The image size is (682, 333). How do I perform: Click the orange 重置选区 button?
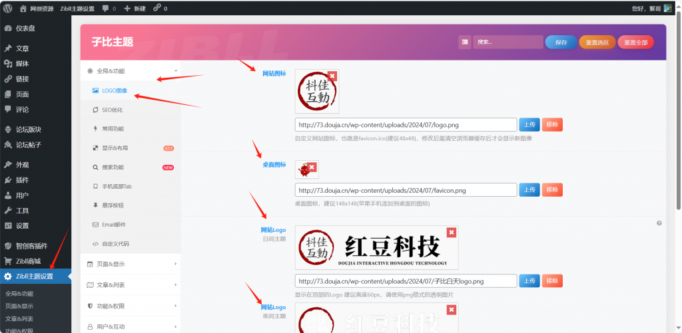click(x=597, y=42)
